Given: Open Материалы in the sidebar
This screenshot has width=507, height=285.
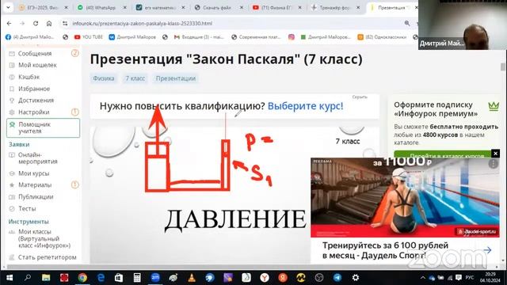Looking at the screenshot, I should coord(35,184).
